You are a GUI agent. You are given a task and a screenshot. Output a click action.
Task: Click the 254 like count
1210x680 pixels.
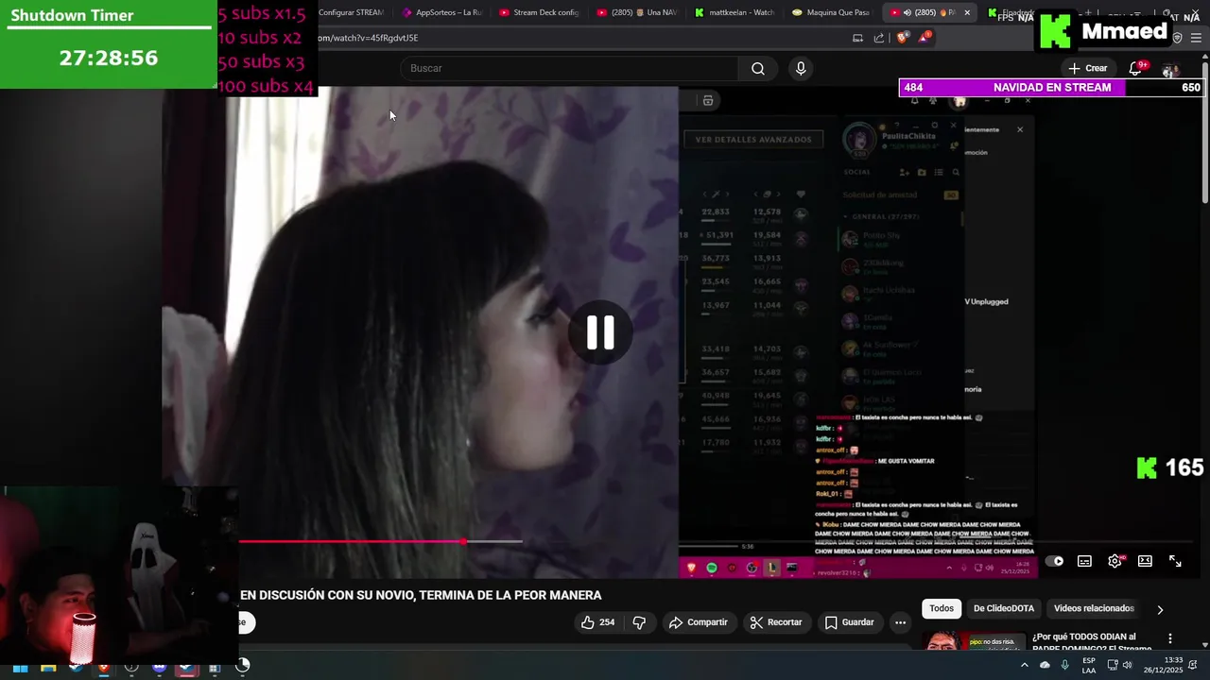pos(607,622)
